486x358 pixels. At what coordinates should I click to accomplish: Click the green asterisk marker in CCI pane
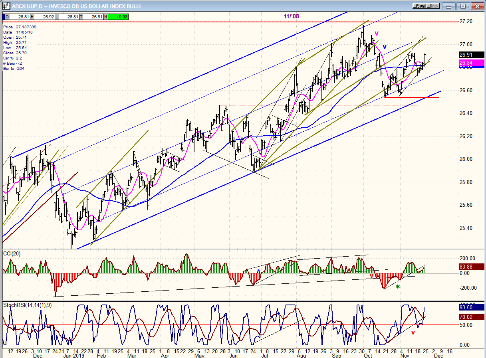pyautogui.click(x=397, y=287)
